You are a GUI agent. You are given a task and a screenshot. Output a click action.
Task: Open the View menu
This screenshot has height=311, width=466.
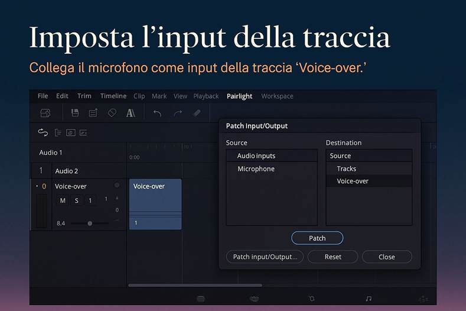pos(180,96)
